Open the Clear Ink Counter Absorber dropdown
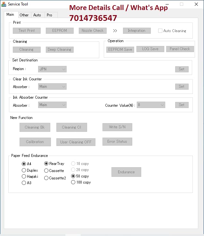 (x=52, y=86)
